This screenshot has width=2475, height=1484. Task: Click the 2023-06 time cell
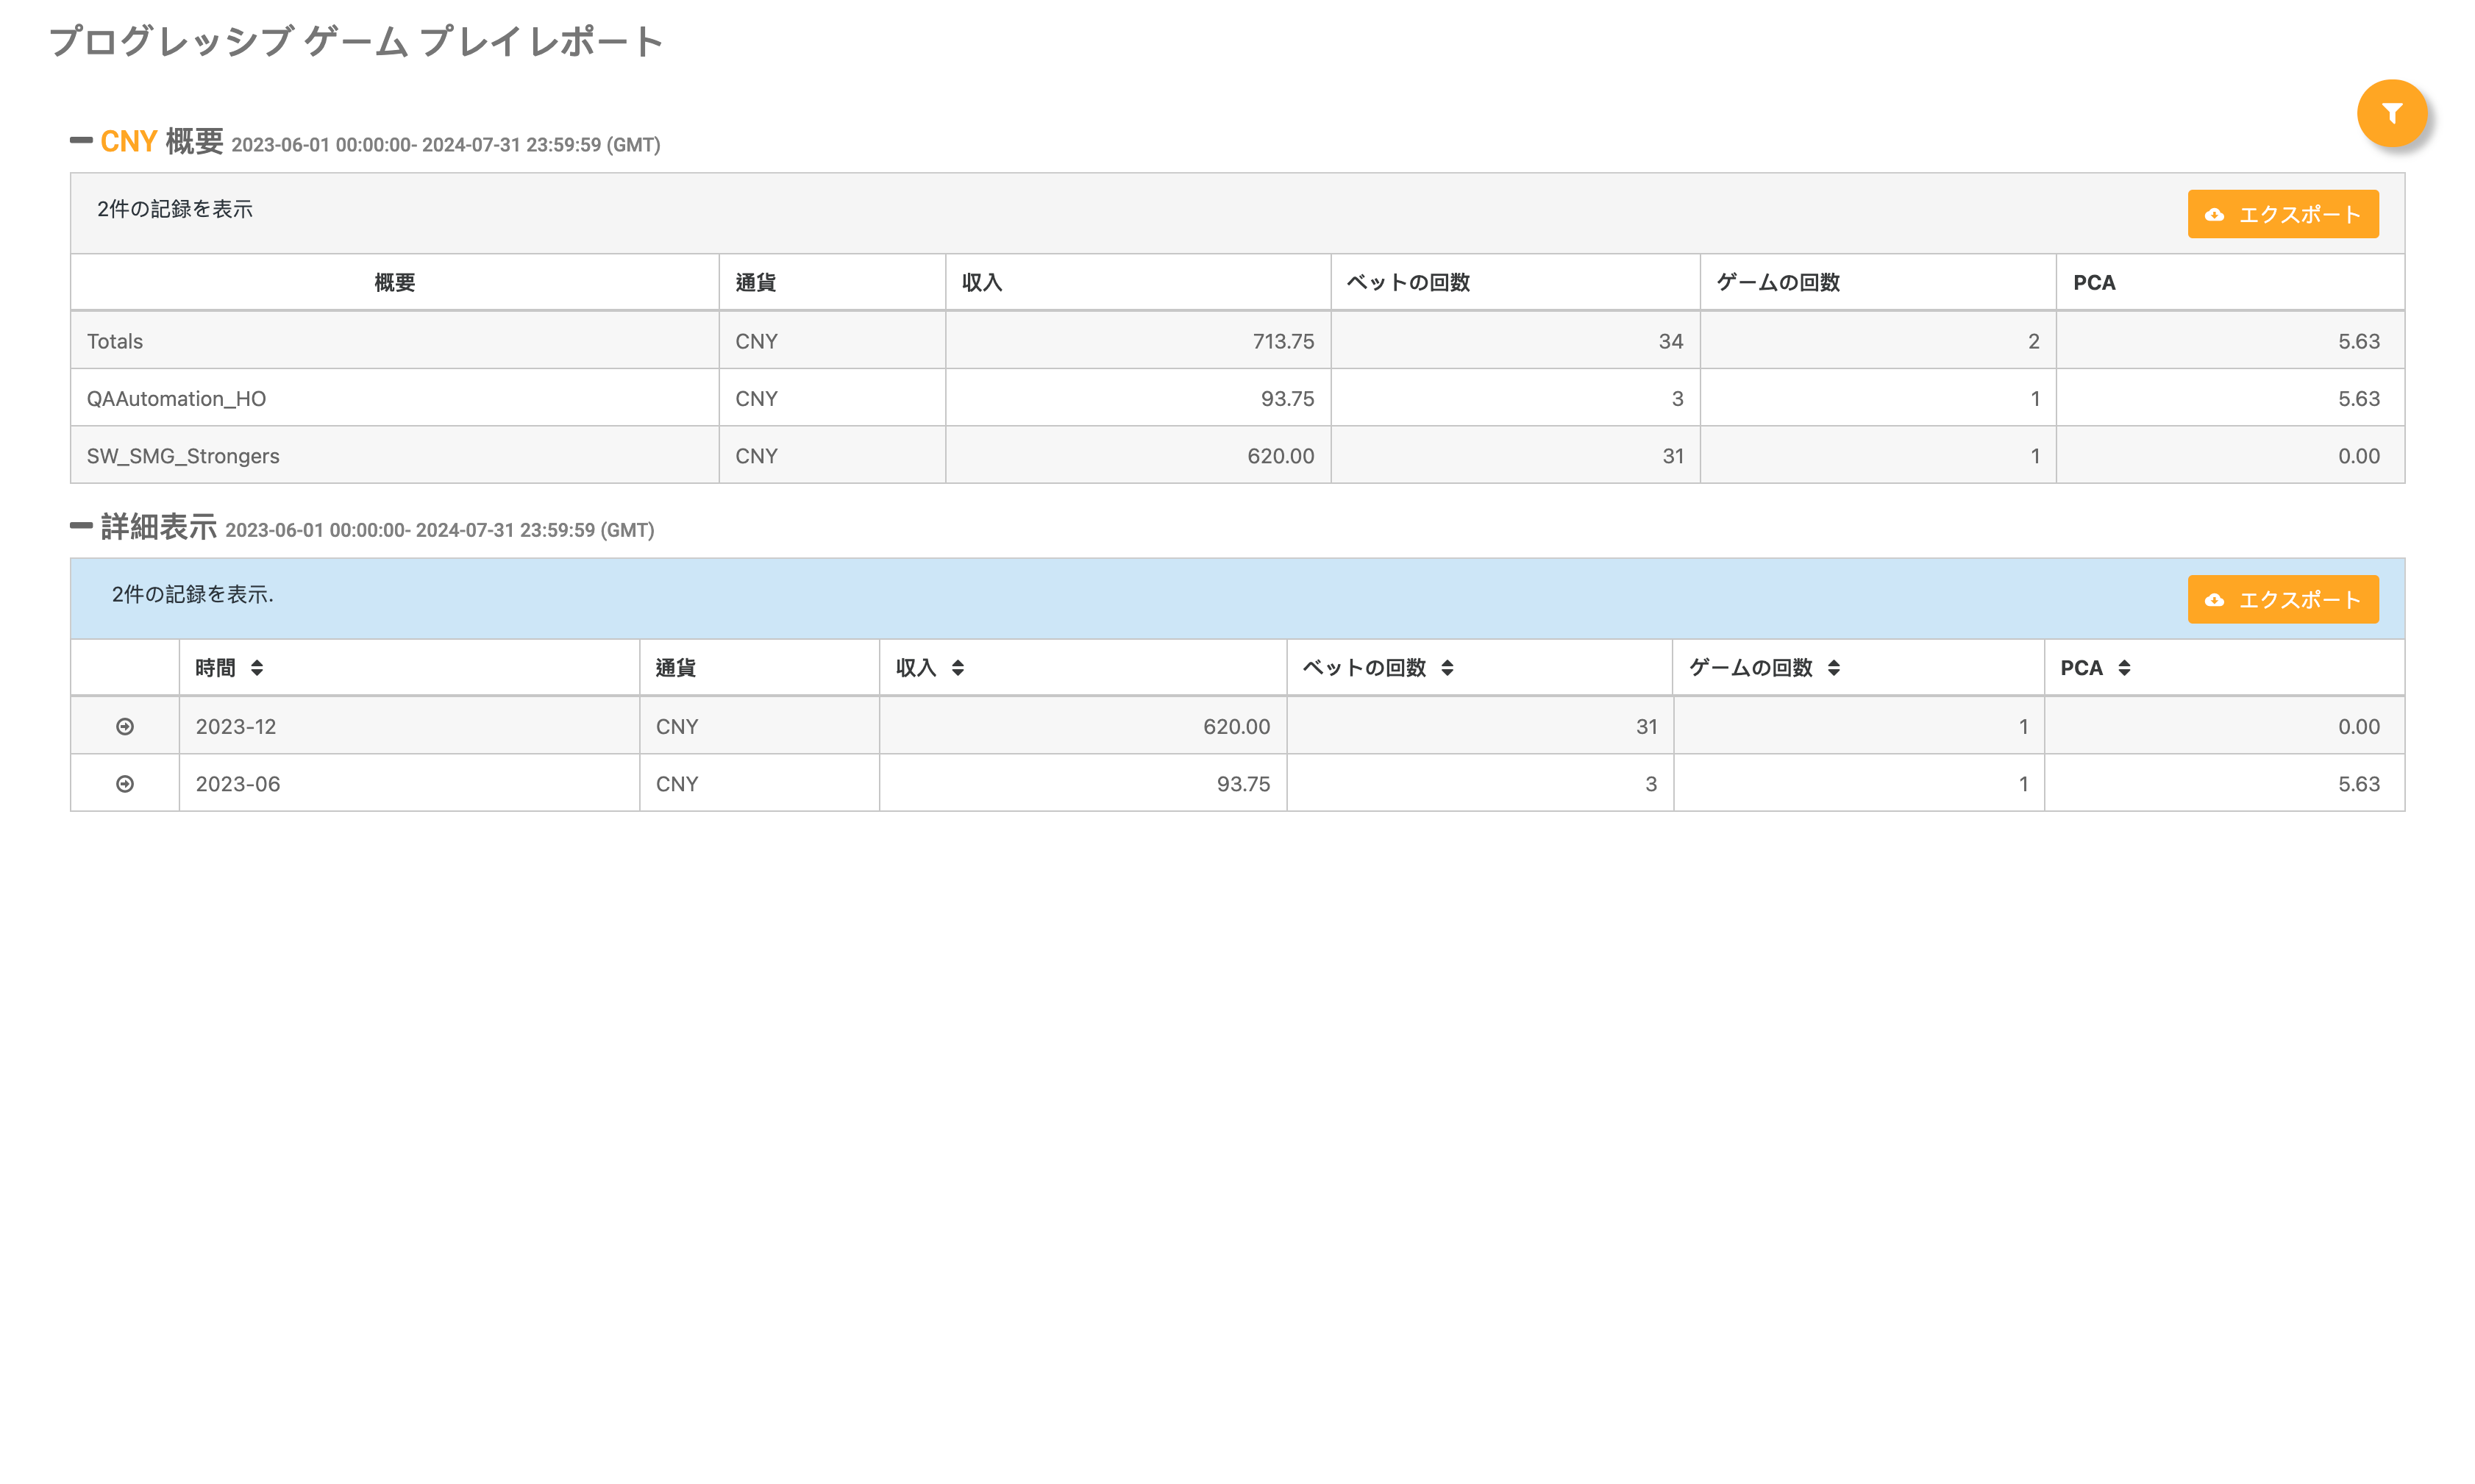coord(238,784)
